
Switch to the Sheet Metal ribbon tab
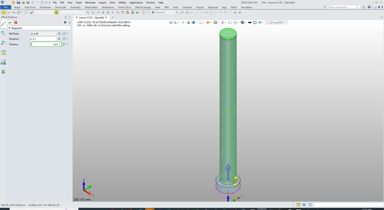pyautogui.click(x=91, y=7)
